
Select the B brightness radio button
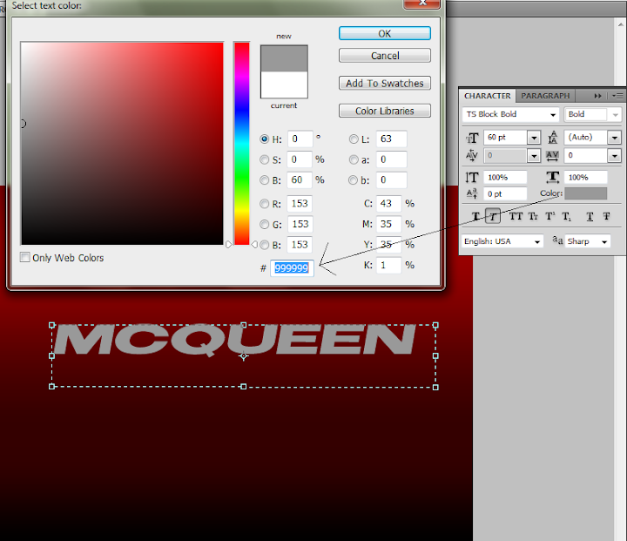click(x=264, y=180)
